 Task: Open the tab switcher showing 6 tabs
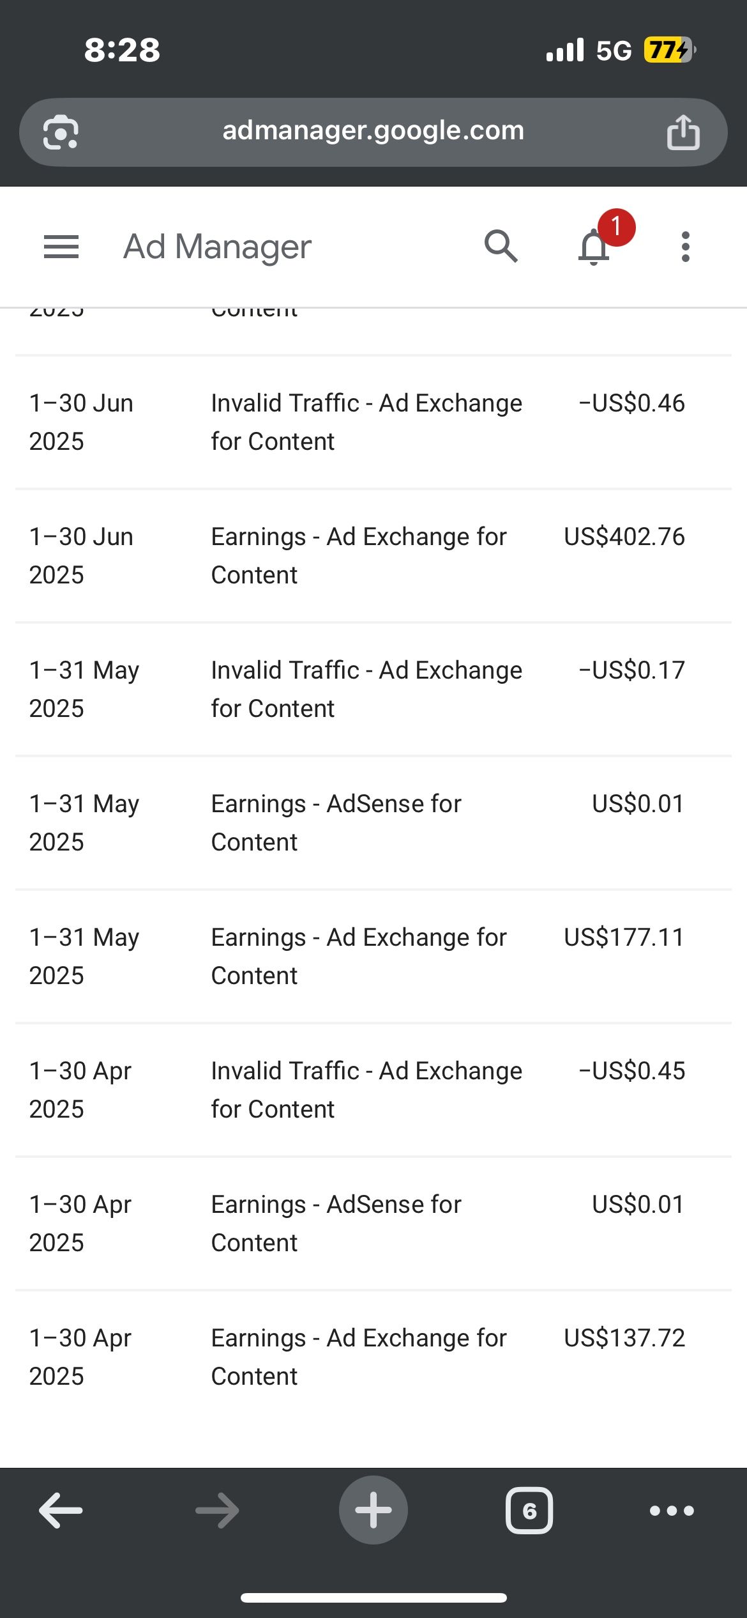[529, 1510]
